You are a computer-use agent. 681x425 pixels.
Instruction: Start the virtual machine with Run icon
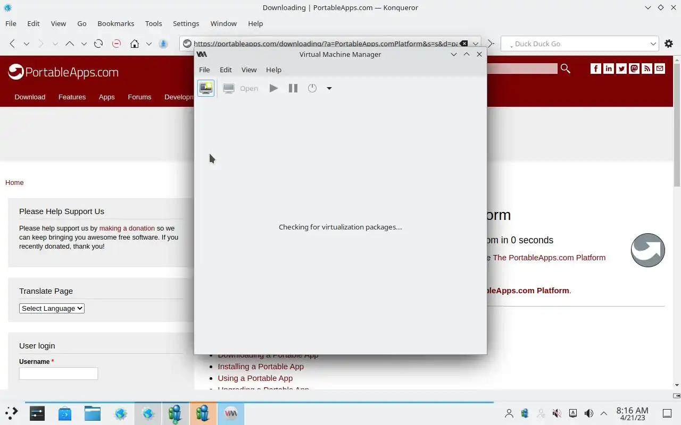click(273, 88)
